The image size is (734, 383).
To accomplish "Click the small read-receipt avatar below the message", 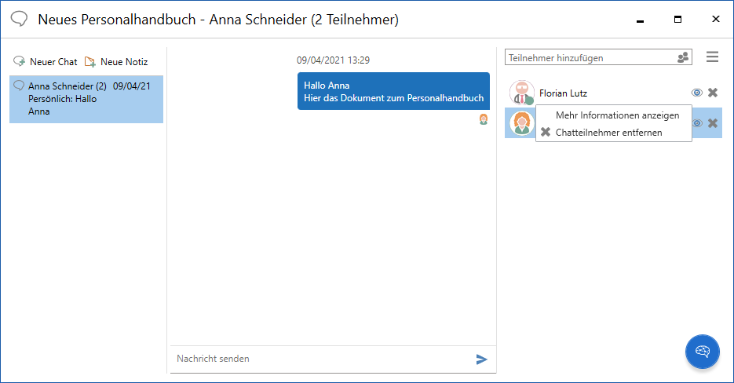I will 484,119.
